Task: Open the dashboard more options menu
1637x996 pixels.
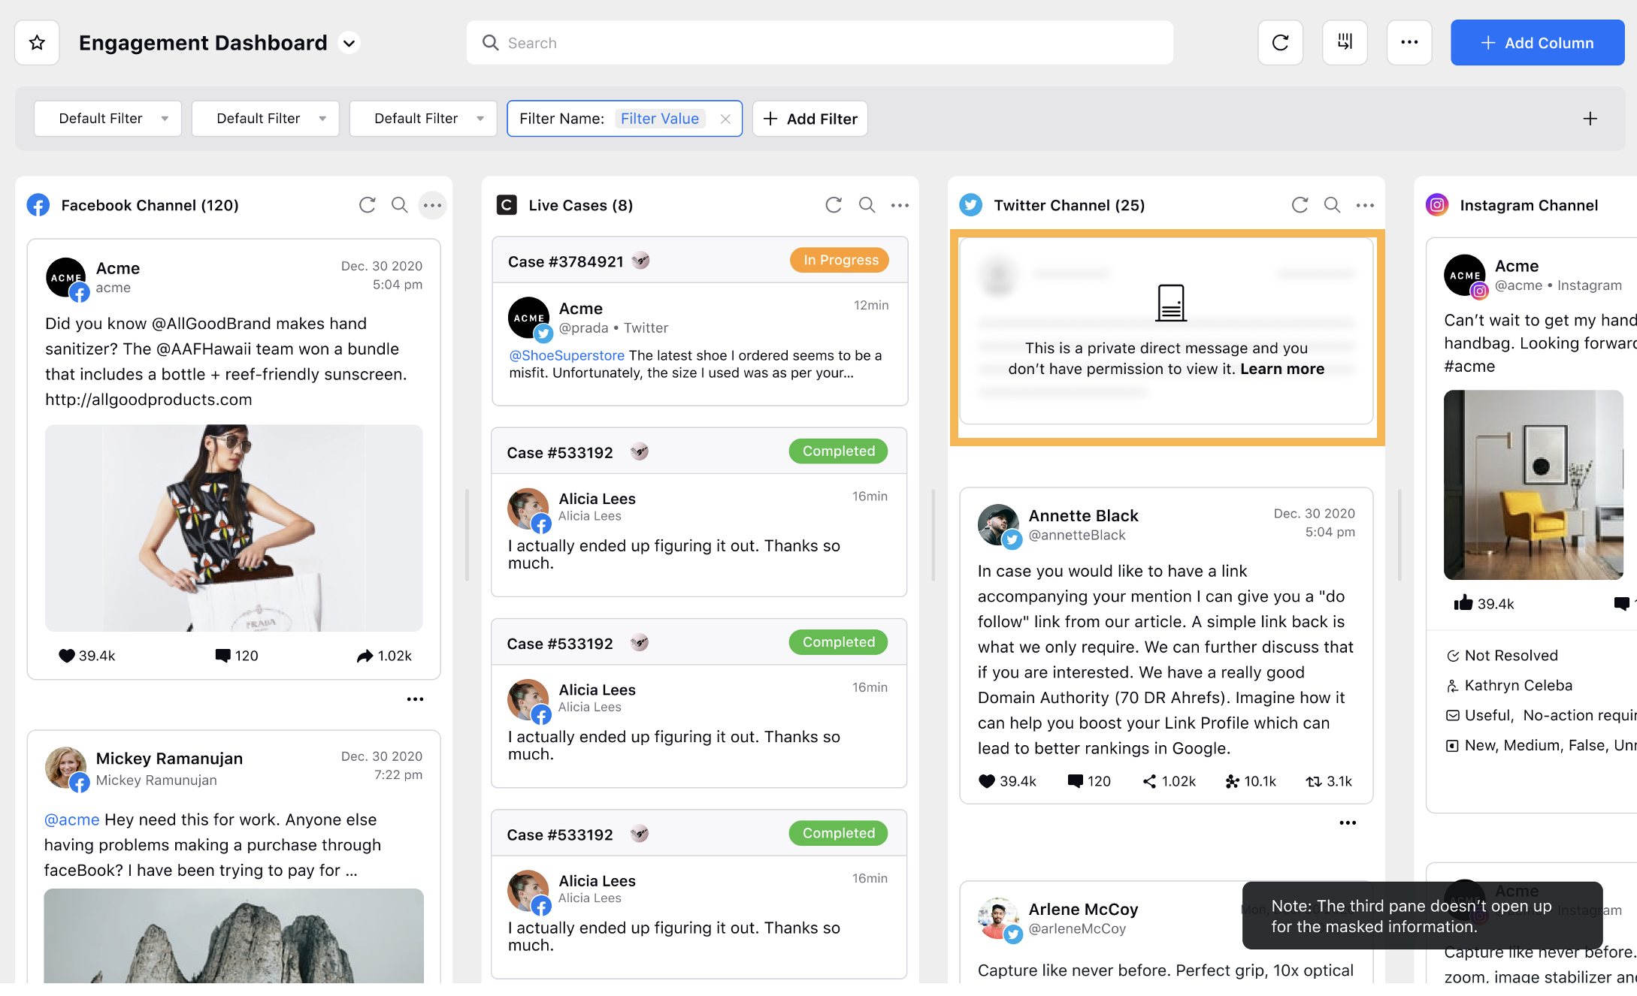Action: (x=1409, y=43)
